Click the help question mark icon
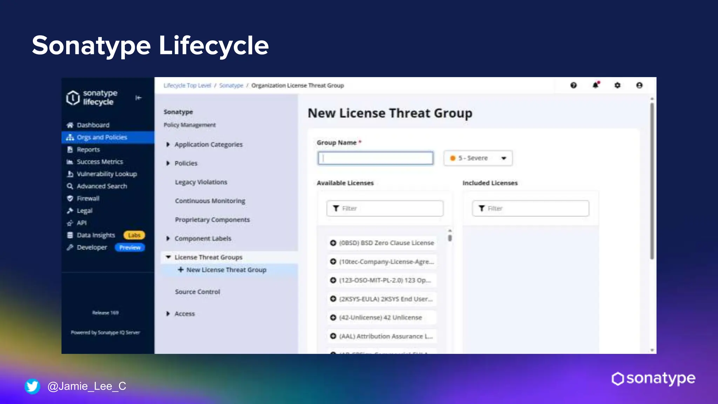Screen dimensions: 718x404 coord(573,85)
